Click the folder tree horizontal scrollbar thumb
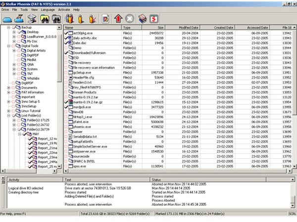This screenshot has height=222, width=297. [21, 171]
